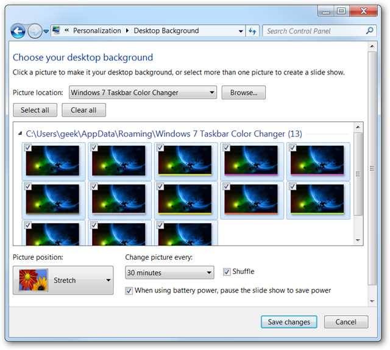Image resolution: width=390 pixels, height=350 pixels.
Task: Click the second-row thumbnail with yellow bottom stripe
Action: point(185,199)
